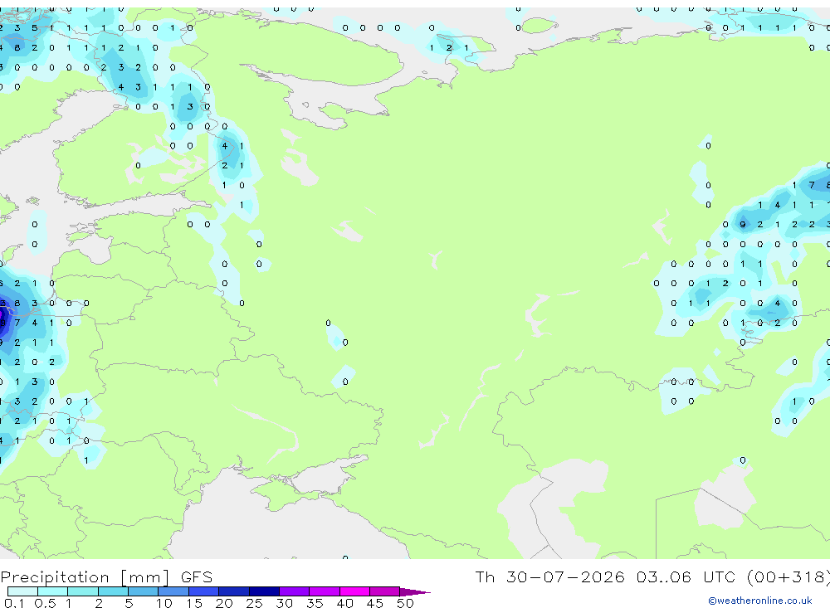Pick the 45–50 mm legend swatch

click(x=384, y=591)
